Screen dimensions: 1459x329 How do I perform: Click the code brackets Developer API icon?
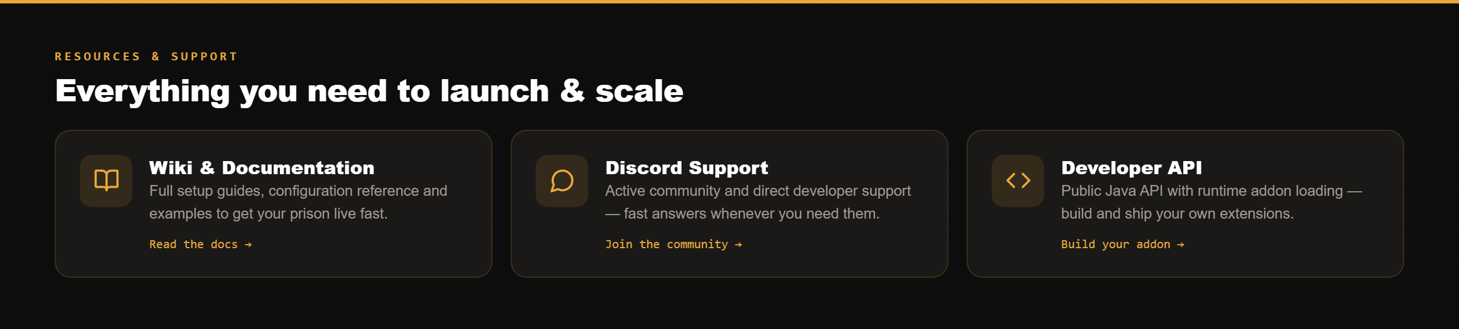point(1018,181)
